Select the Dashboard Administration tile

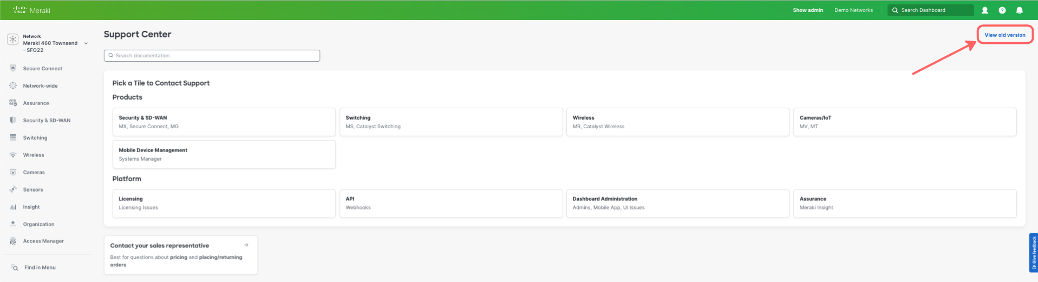[x=678, y=204]
